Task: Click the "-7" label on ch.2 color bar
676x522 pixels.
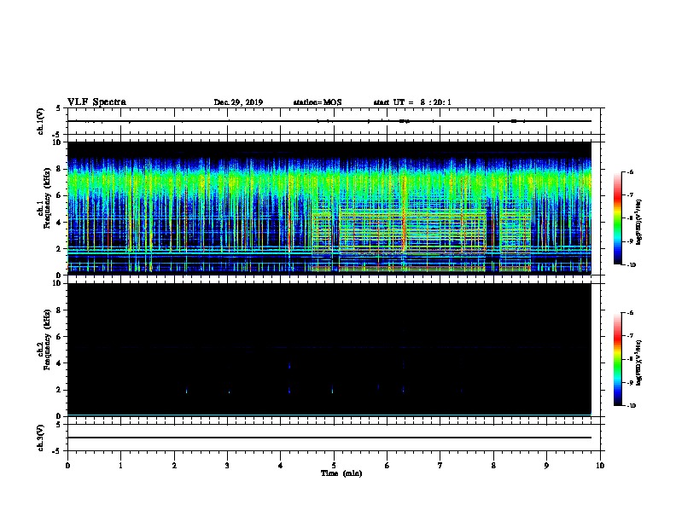Action: click(630, 336)
